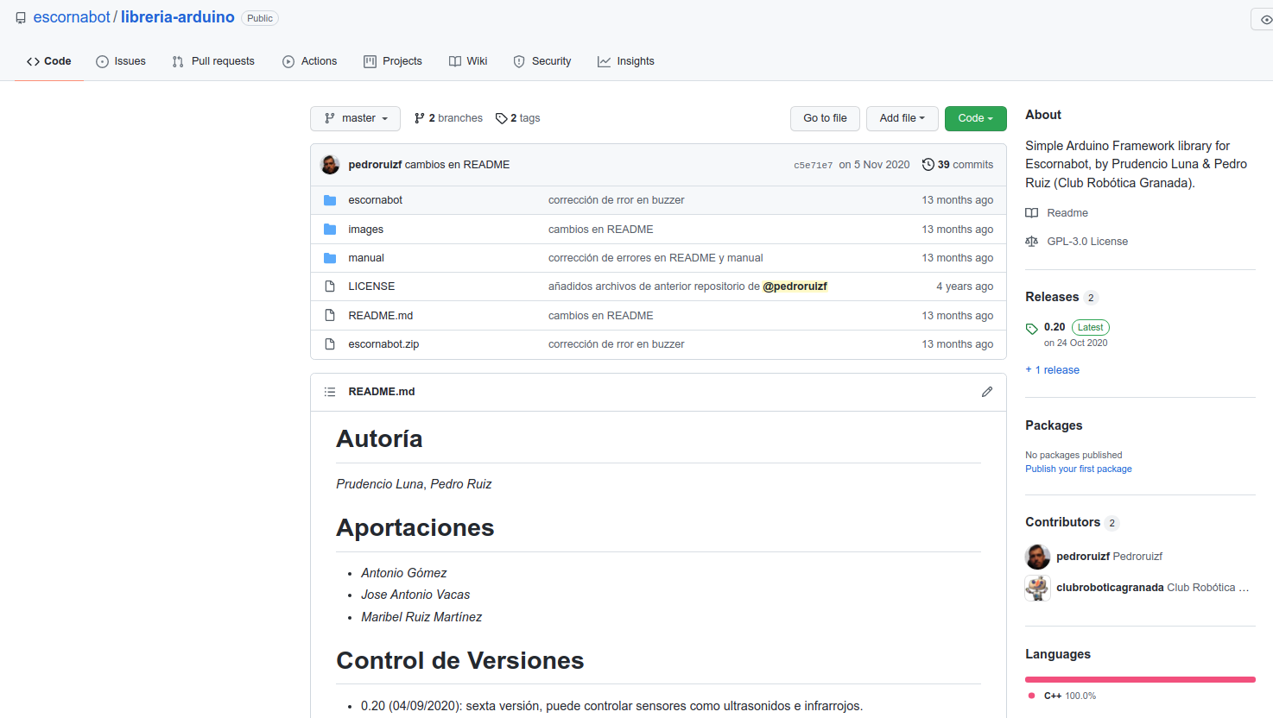The width and height of the screenshot is (1273, 718).
Task: Click Publish your first package link
Action: (1079, 469)
